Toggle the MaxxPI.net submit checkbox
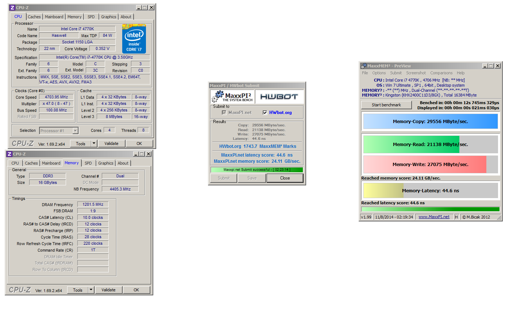517x315 pixels. [224, 113]
